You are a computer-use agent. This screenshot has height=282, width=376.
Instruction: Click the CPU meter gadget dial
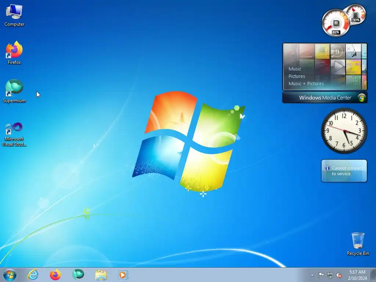[336, 23]
